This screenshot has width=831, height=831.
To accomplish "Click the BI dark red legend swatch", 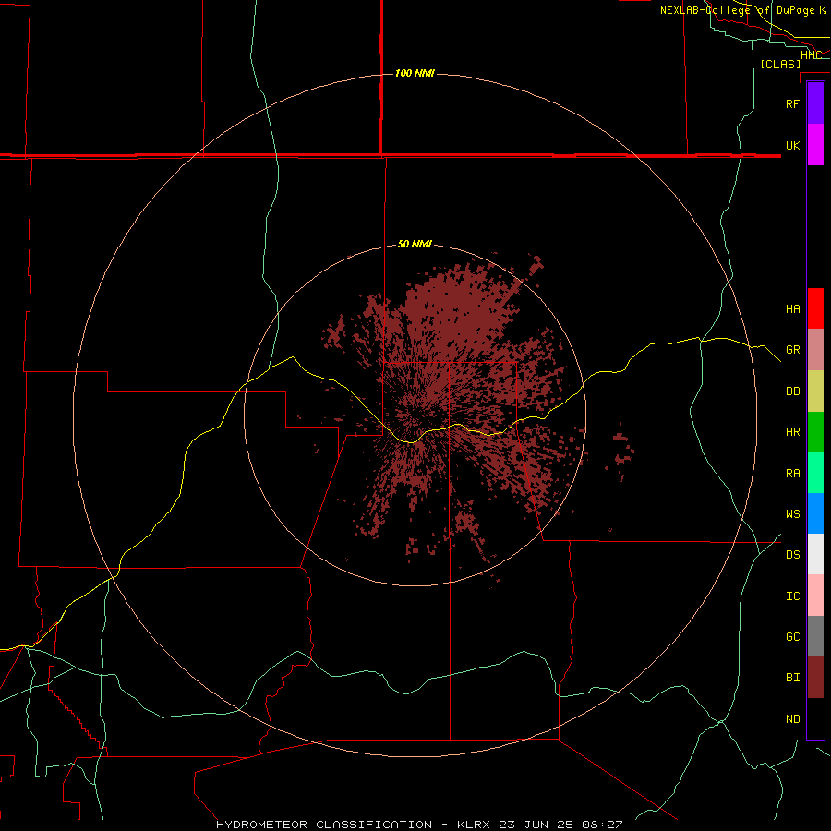I will (815, 678).
